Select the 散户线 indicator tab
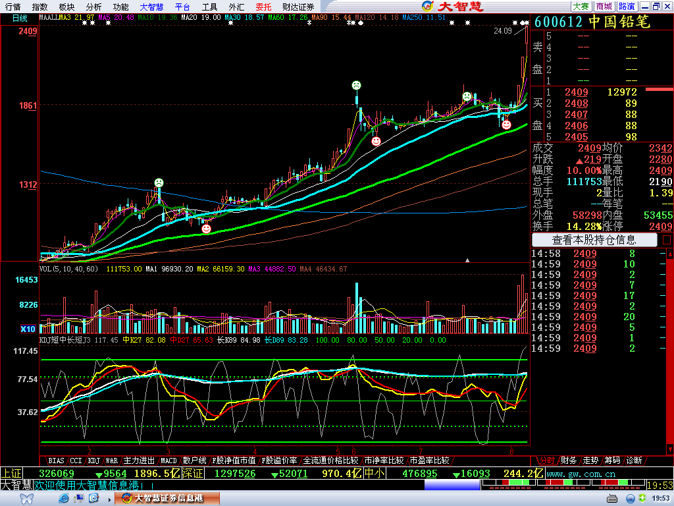Image resolution: width=674 pixels, height=506 pixels. click(194, 461)
